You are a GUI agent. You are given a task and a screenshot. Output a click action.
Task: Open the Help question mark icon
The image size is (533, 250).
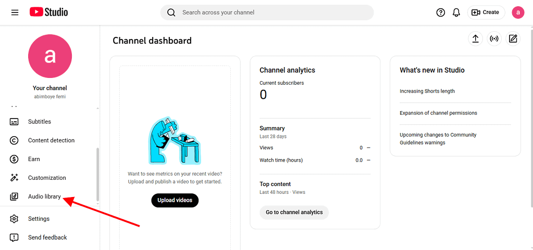[441, 12]
